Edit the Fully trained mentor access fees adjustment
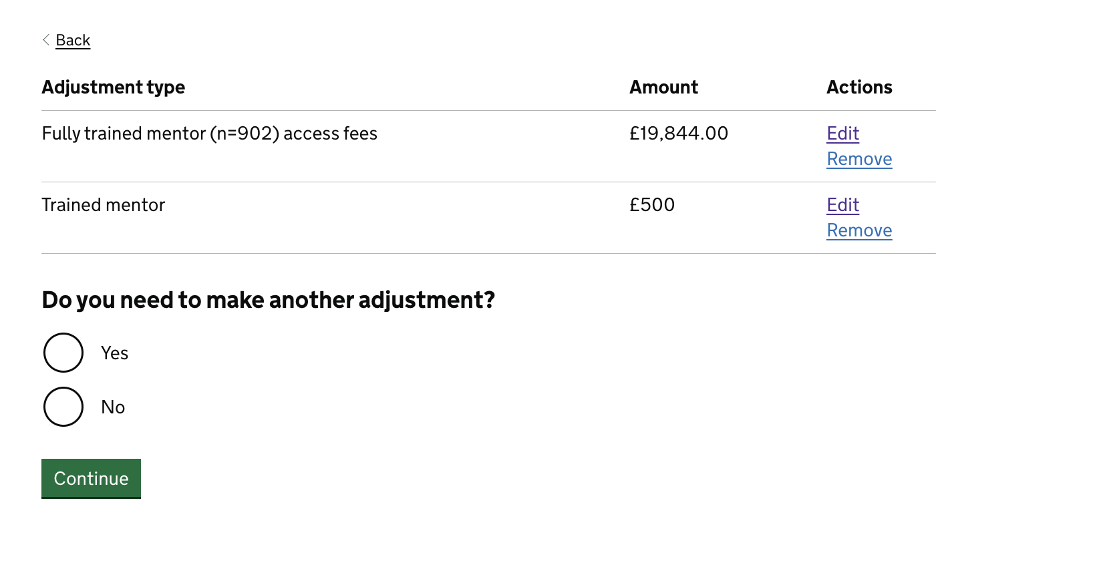Image resolution: width=1097 pixels, height=569 pixels. 842,133
